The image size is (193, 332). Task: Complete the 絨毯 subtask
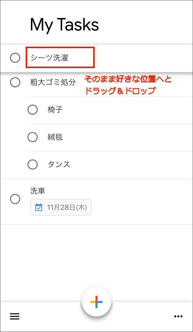[x=33, y=137]
